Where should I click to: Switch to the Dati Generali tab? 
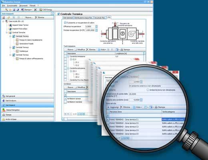[68, 18]
